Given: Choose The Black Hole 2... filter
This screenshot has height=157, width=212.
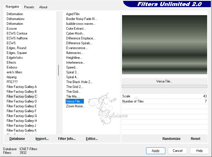Looking at the screenshot, I should pos(79,82).
